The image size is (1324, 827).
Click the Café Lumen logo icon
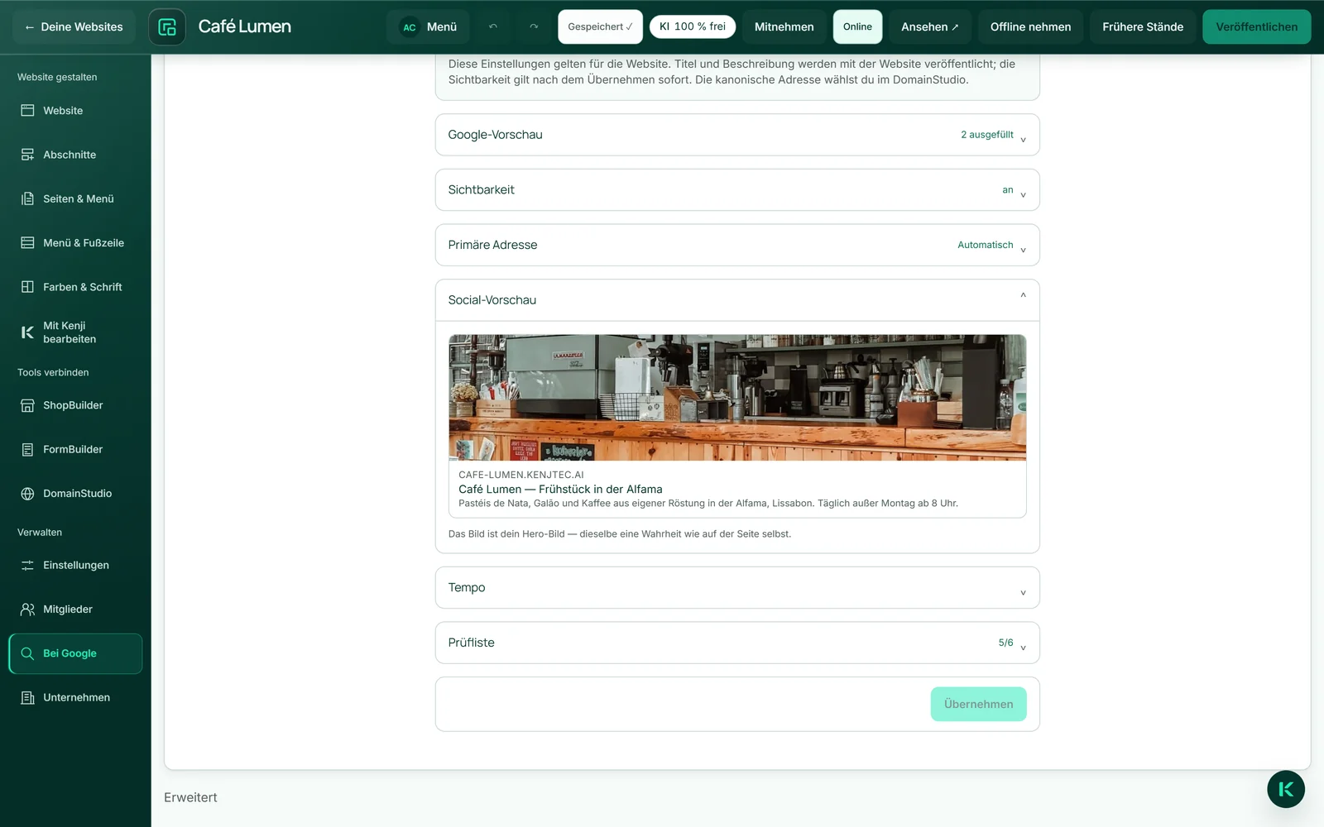pos(167,26)
